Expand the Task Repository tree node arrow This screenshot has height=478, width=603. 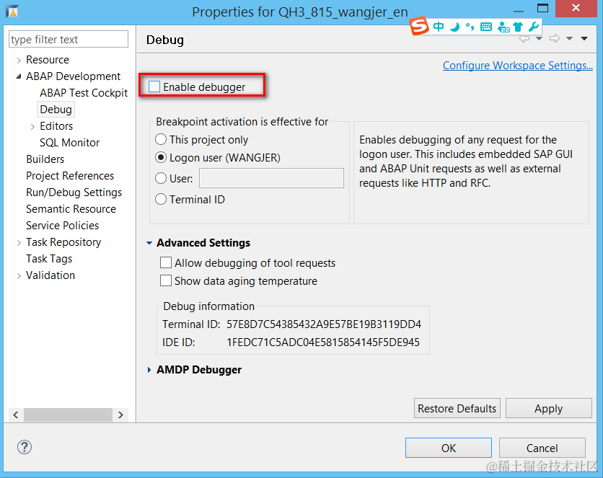point(19,243)
